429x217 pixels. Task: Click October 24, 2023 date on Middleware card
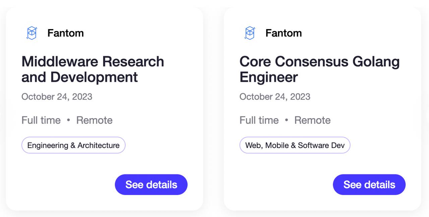point(57,97)
